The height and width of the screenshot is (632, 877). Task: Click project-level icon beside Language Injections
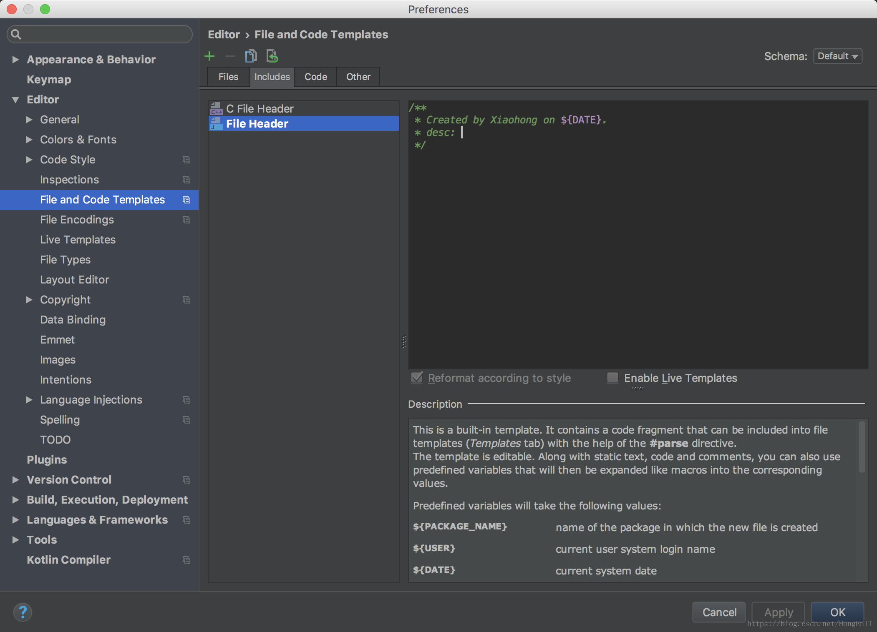point(186,400)
